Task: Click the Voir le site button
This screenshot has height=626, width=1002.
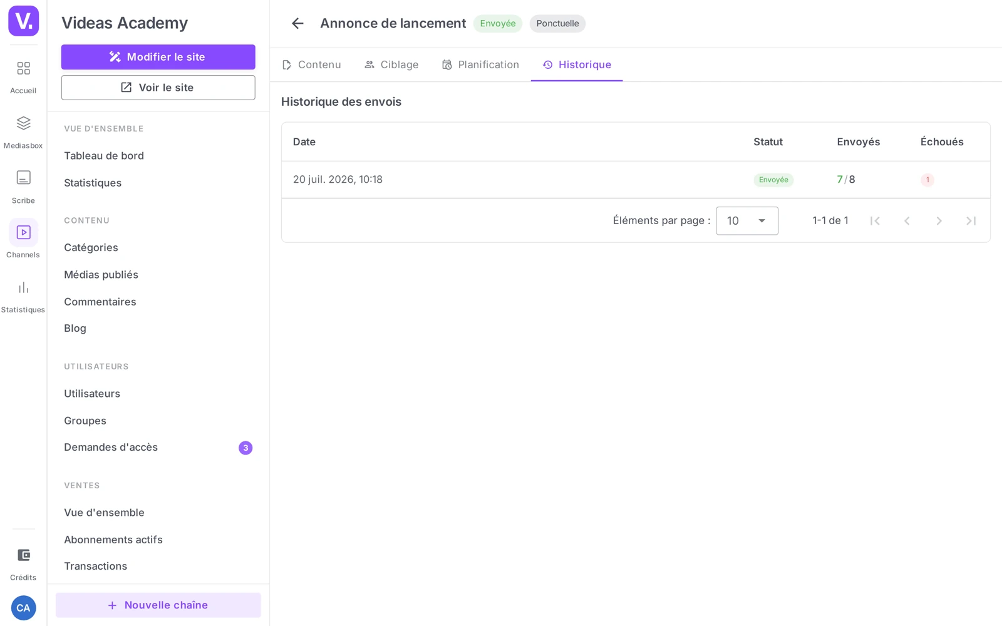Action: coord(158,88)
